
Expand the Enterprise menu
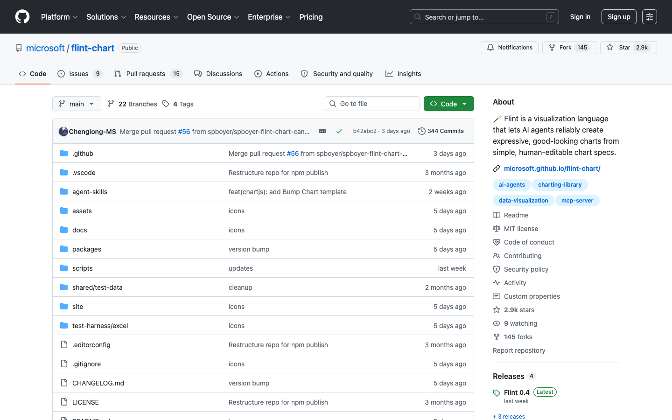pyautogui.click(x=269, y=17)
